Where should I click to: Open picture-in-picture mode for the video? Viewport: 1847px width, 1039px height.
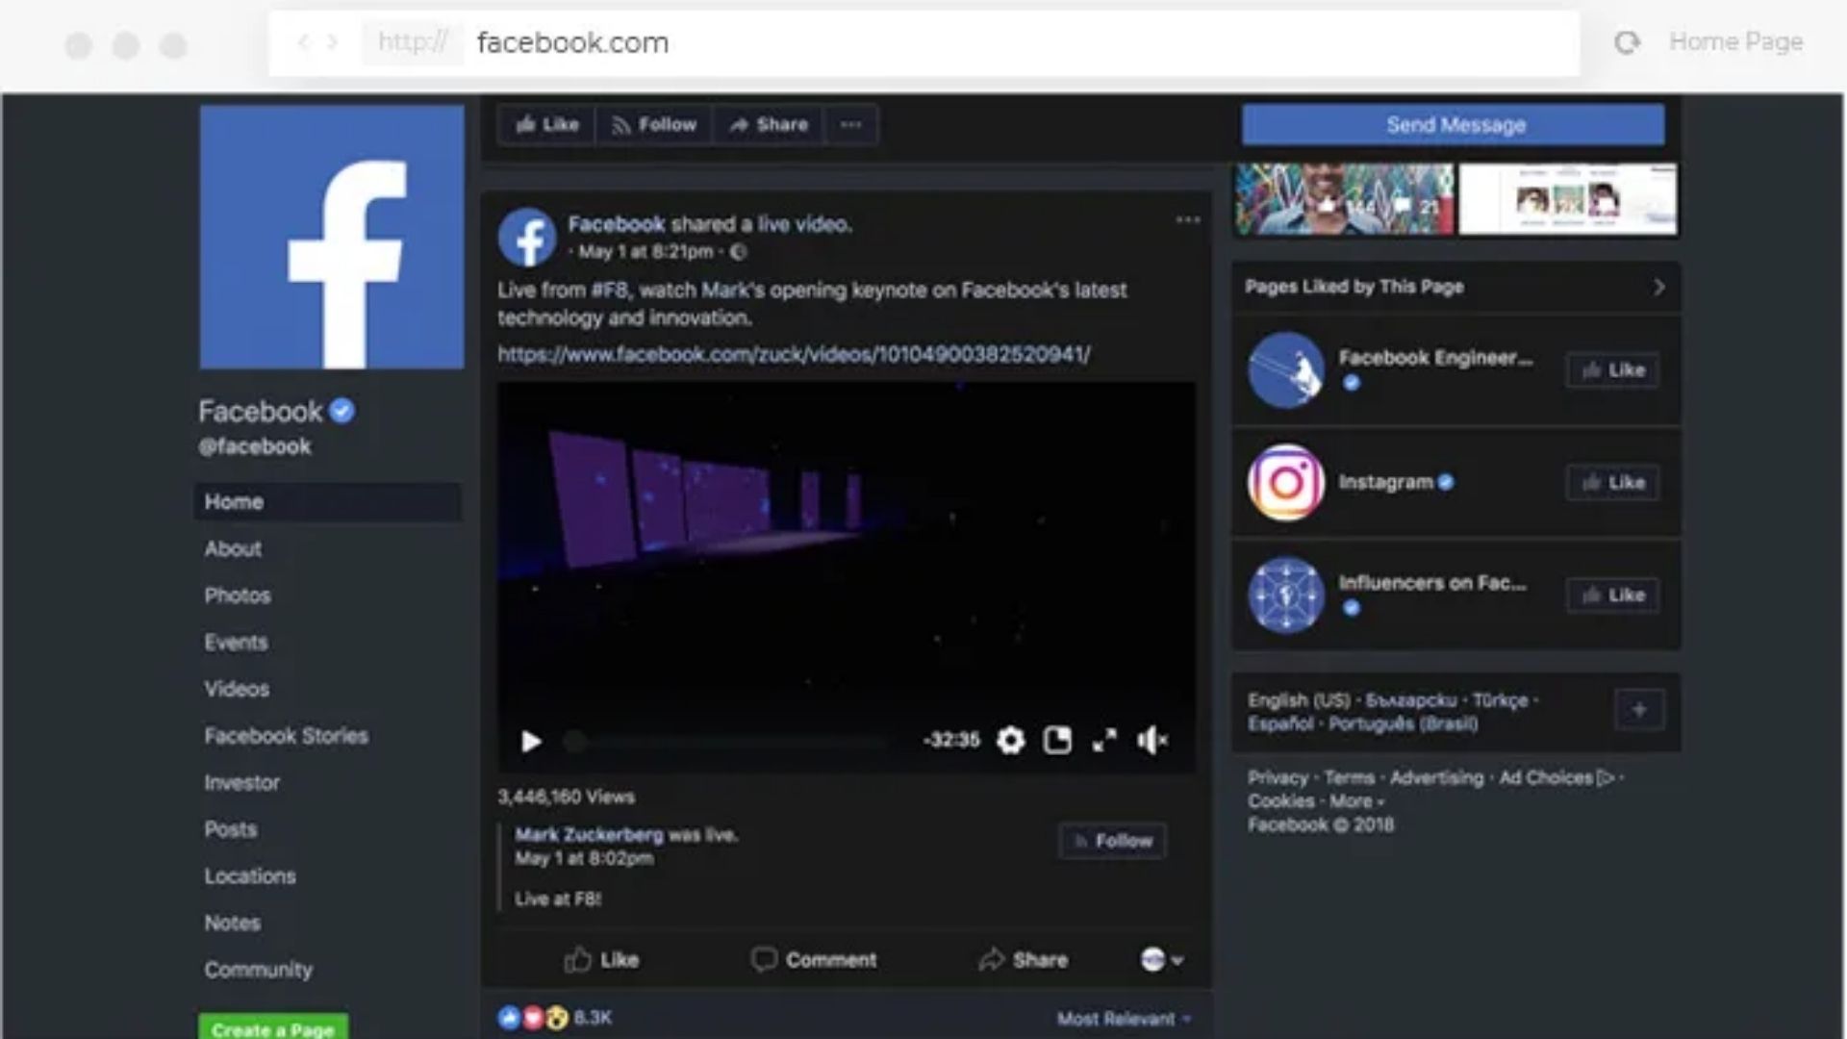click(x=1058, y=740)
